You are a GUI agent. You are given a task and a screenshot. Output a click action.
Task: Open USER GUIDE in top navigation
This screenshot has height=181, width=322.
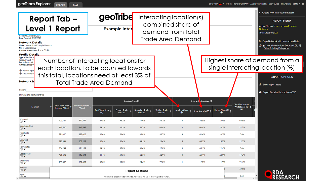[x=274, y=4]
